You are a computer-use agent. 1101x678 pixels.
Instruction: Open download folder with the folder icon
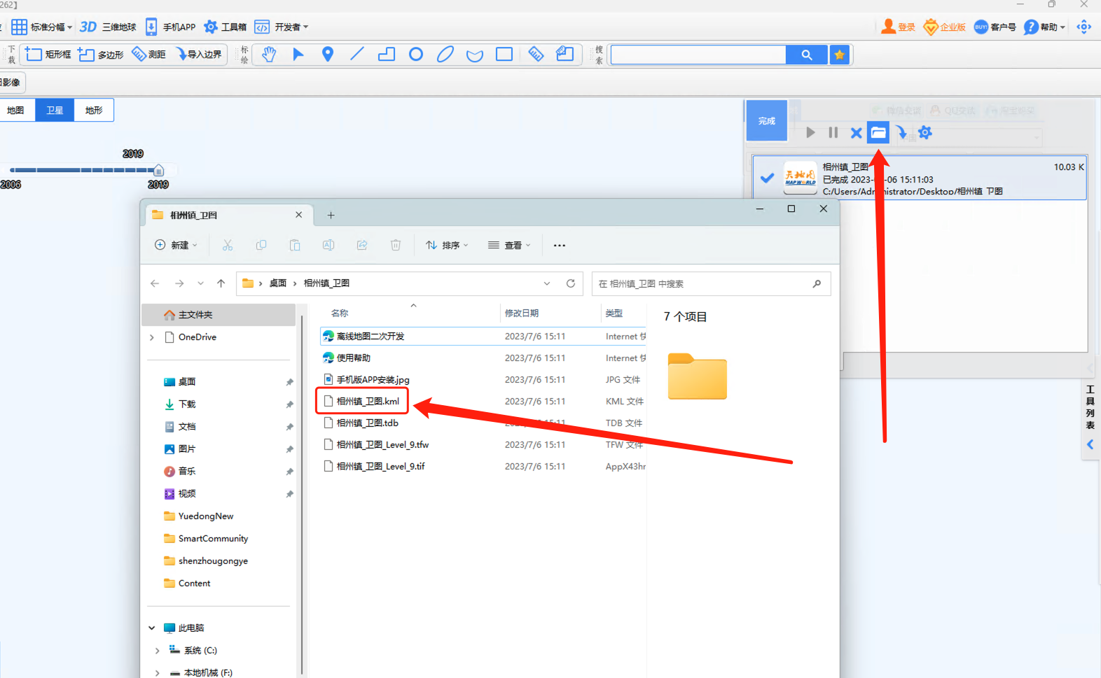(878, 132)
